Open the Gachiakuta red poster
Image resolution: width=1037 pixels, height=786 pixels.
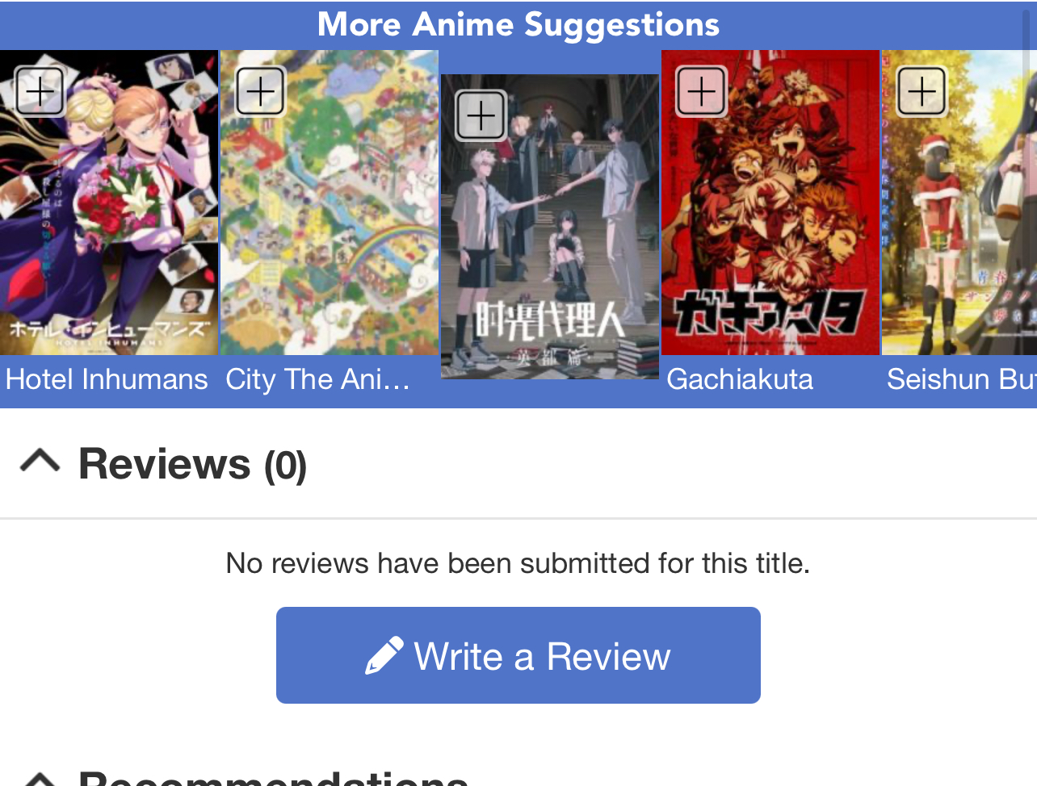tap(770, 203)
